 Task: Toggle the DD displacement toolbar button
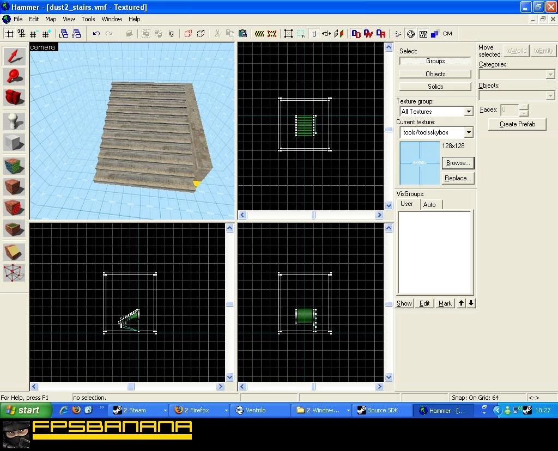coord(356,34)
